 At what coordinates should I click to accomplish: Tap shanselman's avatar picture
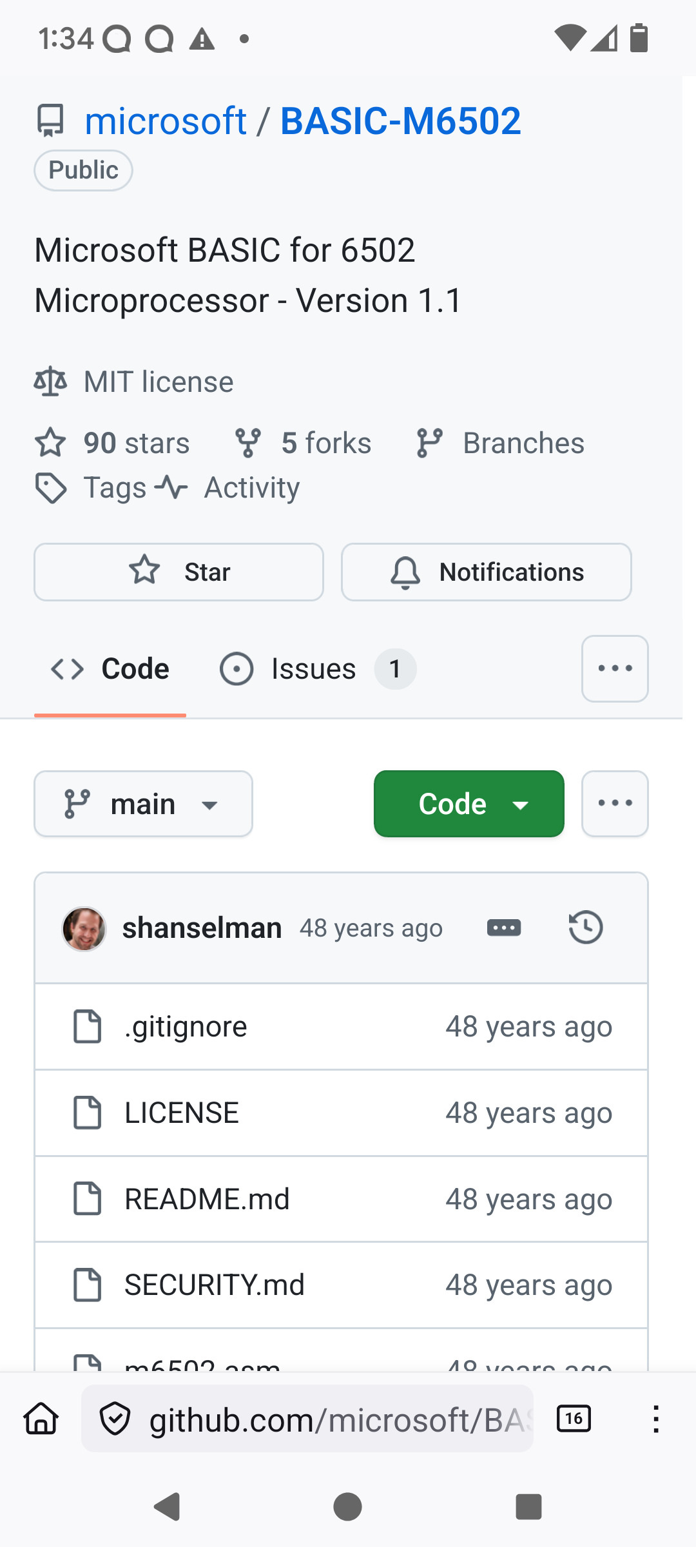84,928
